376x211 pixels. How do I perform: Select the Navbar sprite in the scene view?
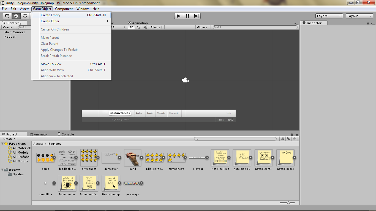point(159,116)
